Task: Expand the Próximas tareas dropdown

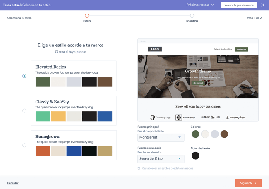Action: coord(200,5)
